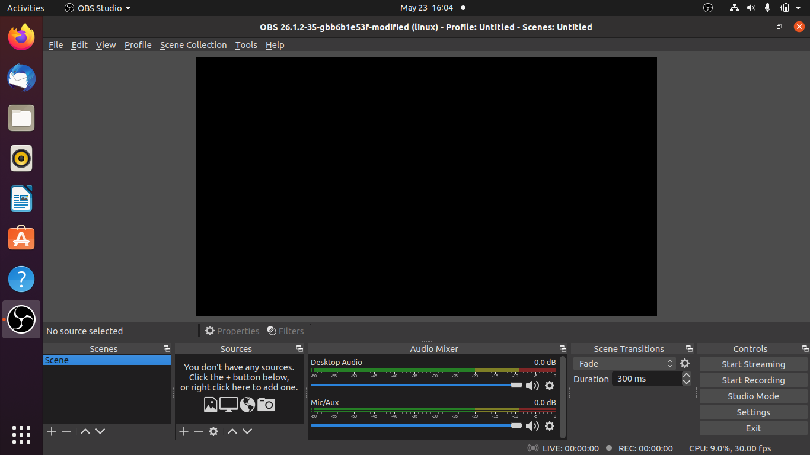Mute the Mic/Aux speaker icon
The width and height of the screenshot is (810, 455).
click(532, 426)
